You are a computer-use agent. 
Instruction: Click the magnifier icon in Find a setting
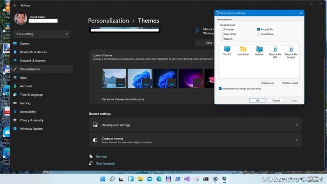pyautogui.click(x=67, y=34)
